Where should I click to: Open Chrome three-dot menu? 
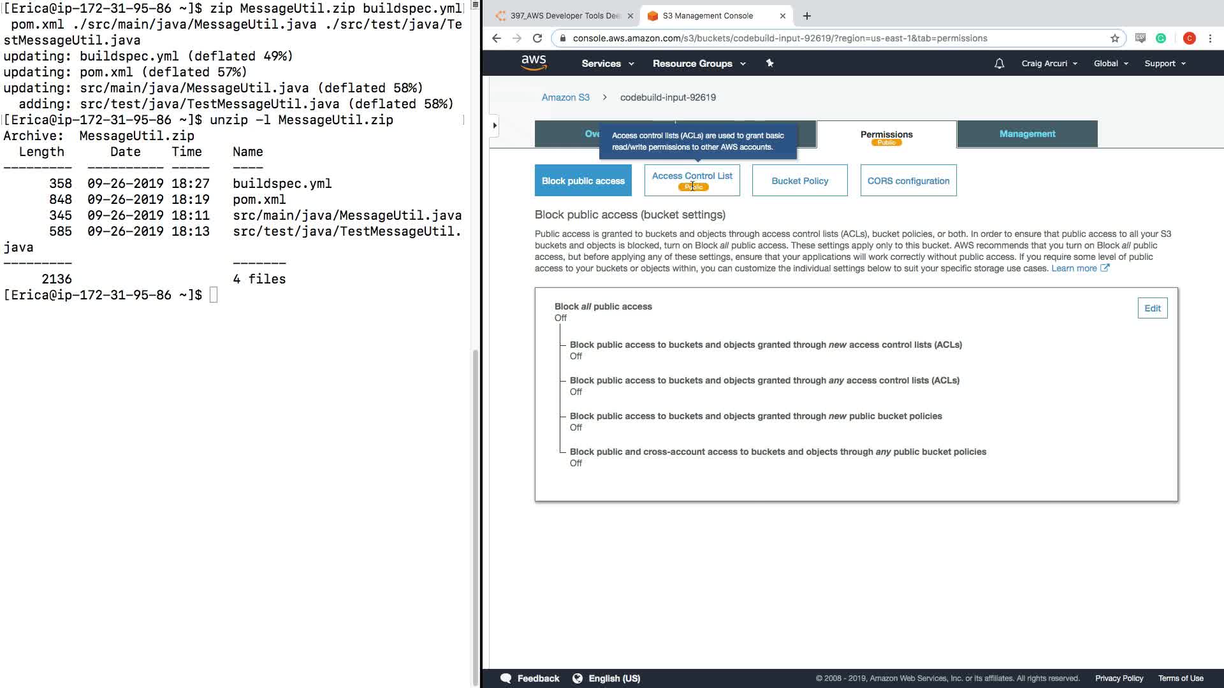1210,38
